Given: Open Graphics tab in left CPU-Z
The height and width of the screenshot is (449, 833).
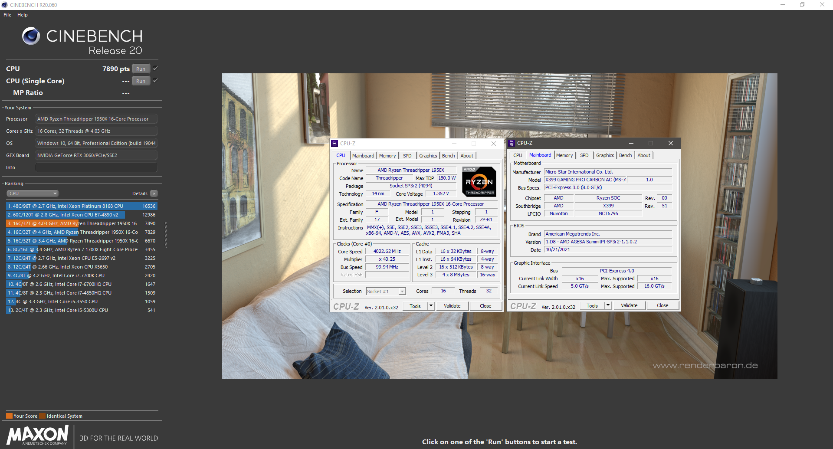Looking at the screenshot, I should [428, 156].
